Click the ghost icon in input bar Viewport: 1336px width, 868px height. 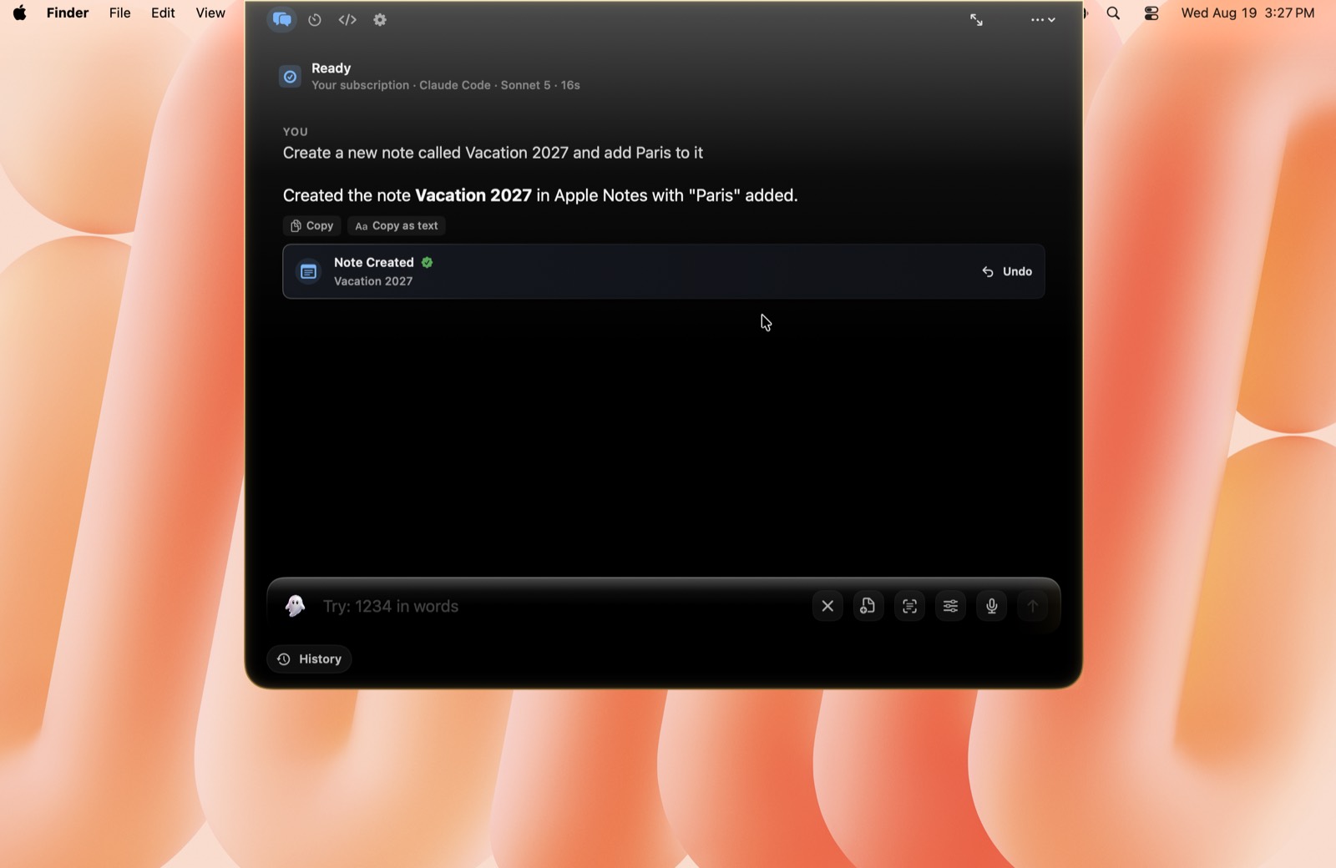point(295,606)
